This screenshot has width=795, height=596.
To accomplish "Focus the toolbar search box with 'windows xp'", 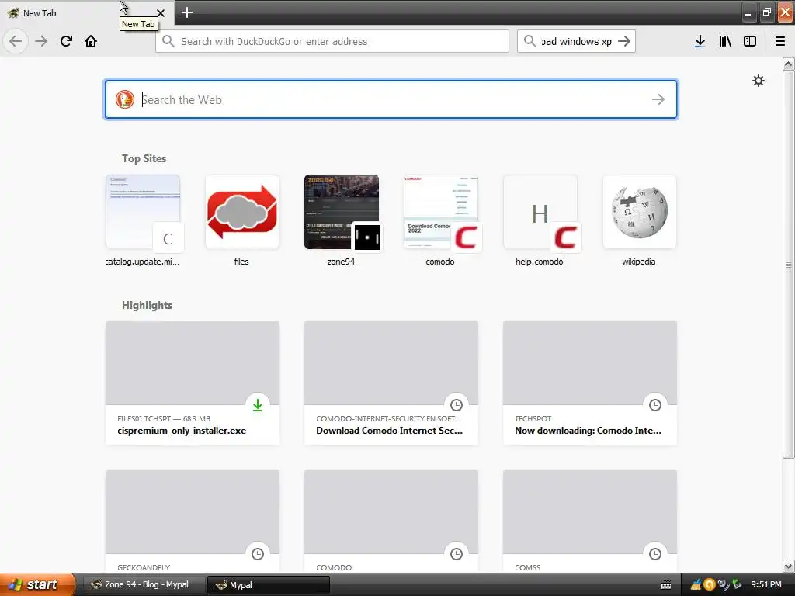I will tap(576, 41).
